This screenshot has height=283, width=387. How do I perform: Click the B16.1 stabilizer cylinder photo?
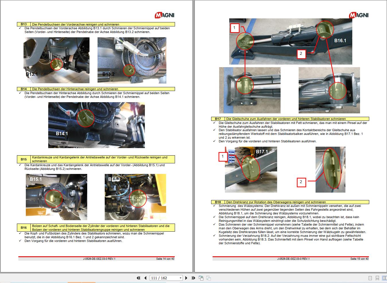coord(291,41)
